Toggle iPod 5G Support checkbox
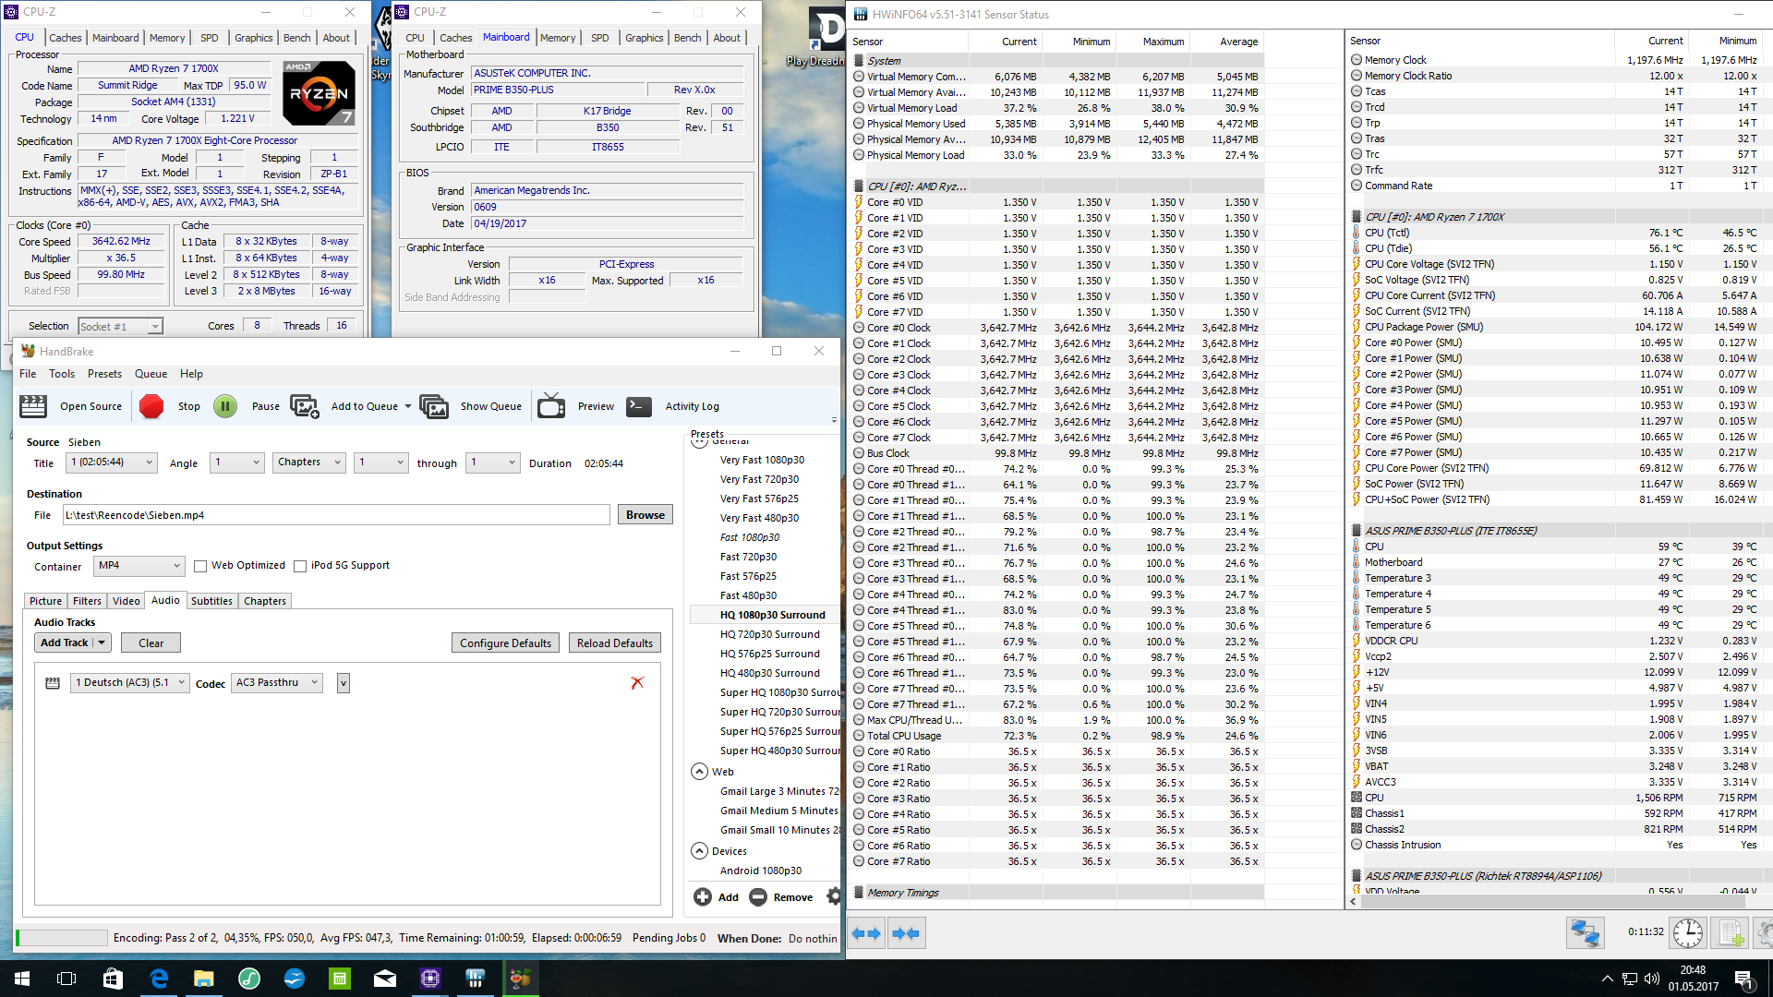 300,566
